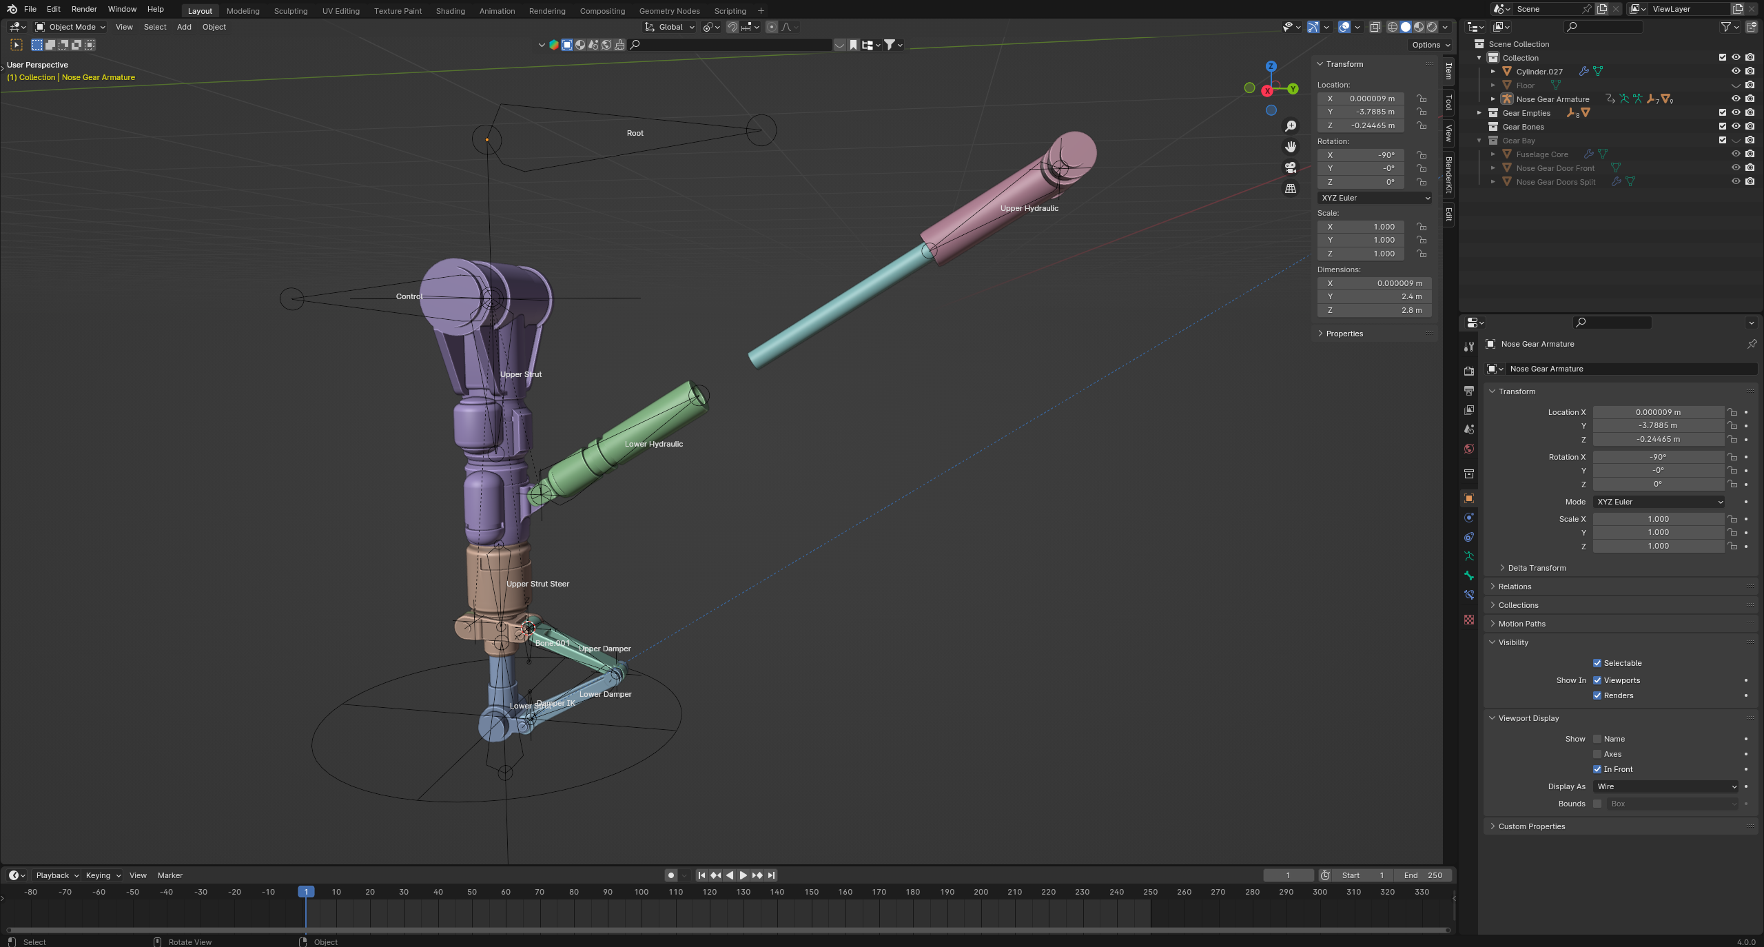Expand Gear Empties collection in Outliner

(1479, 112)
